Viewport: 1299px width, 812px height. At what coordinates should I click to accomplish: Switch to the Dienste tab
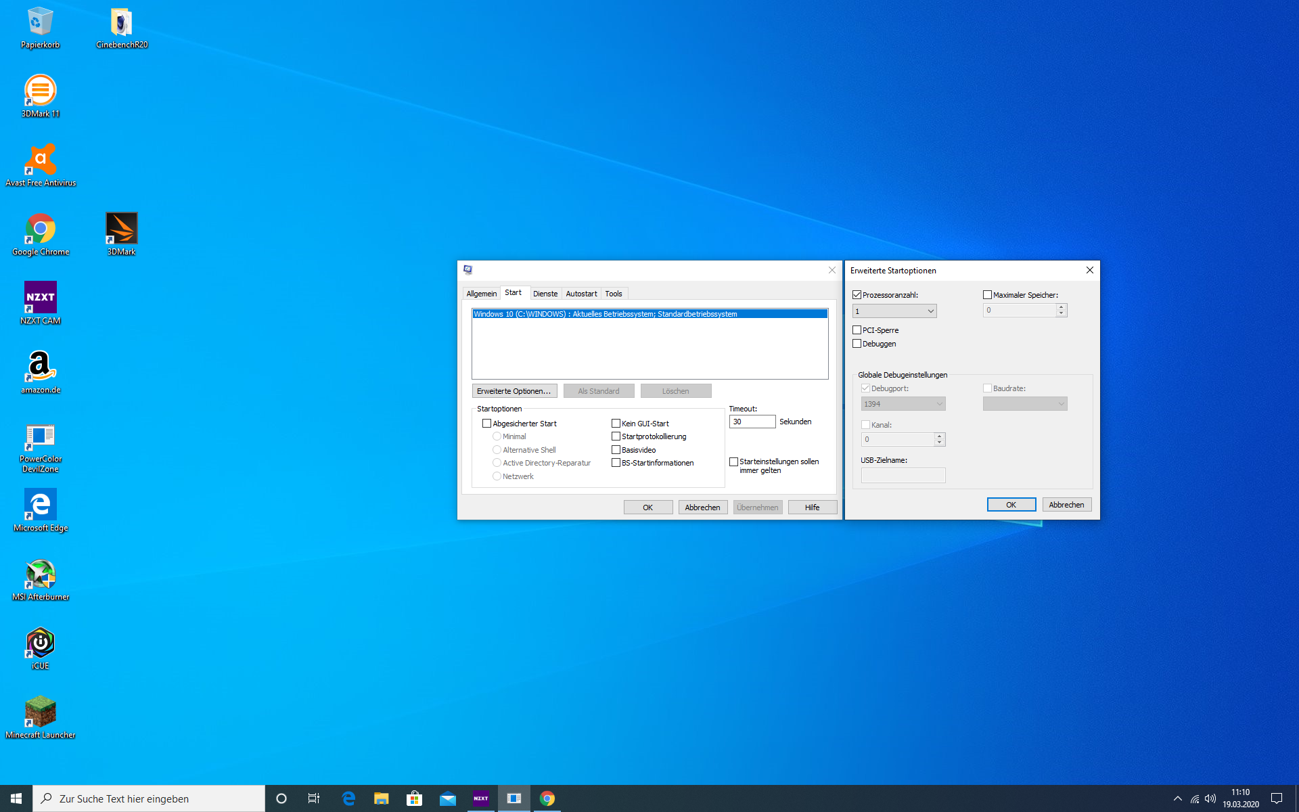pyautogui.click(x=545, y=293)
